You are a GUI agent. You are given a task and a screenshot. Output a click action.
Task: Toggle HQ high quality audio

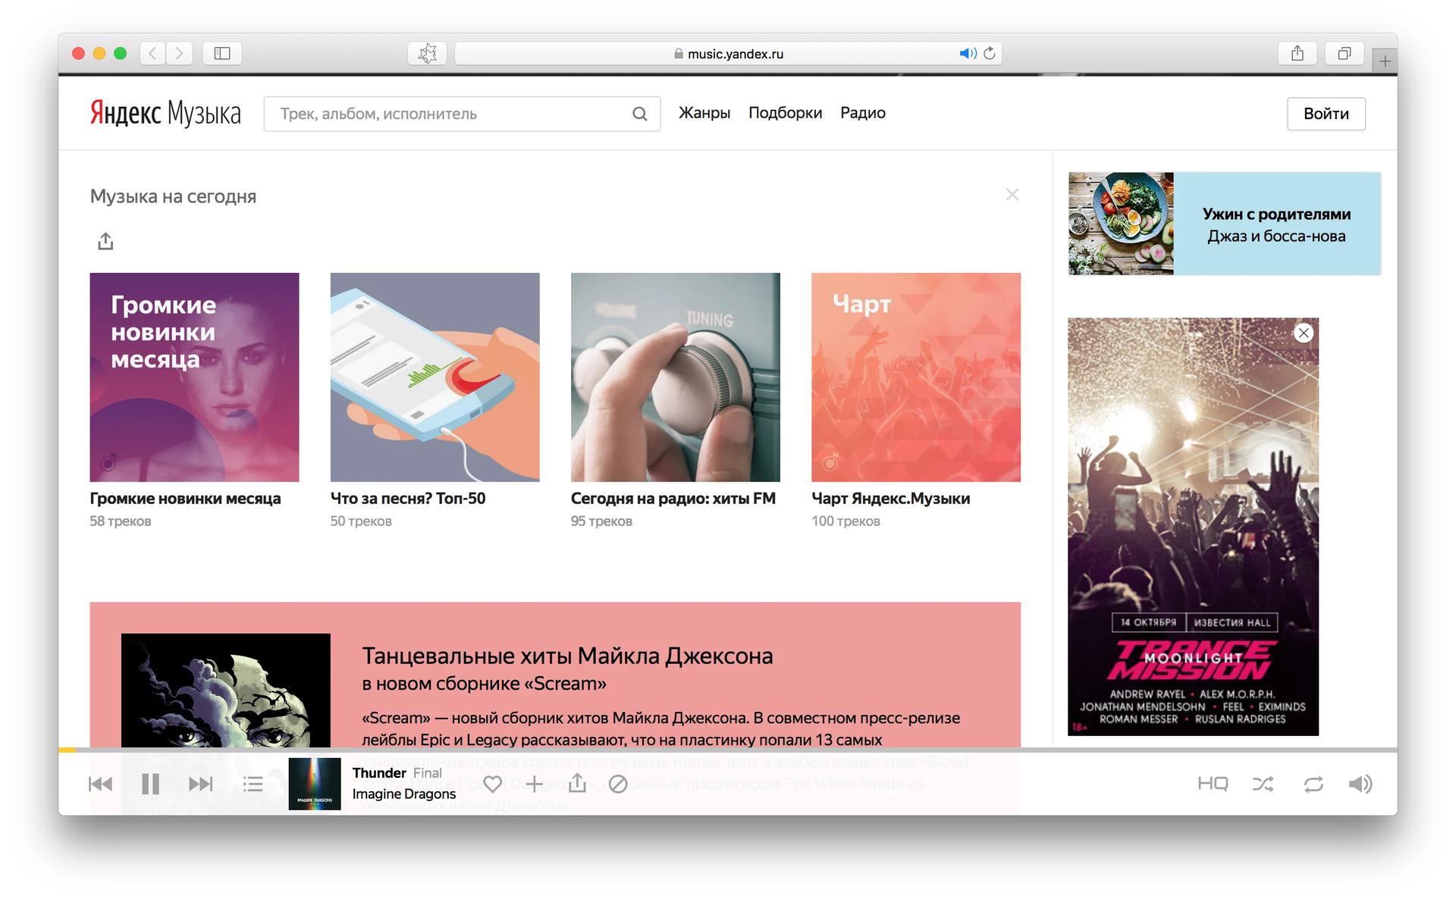tap(1212, 784)
